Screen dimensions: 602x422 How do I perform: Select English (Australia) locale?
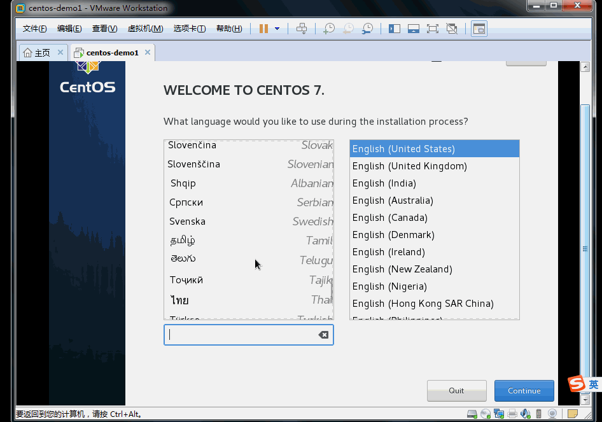pos(434,200)
